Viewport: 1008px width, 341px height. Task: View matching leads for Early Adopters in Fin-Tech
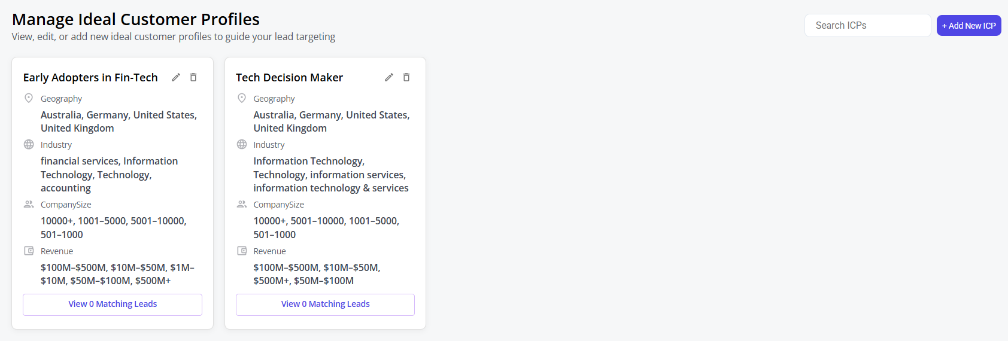coord(113,305)
